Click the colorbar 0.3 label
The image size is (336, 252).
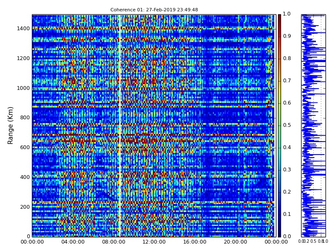pyautogui.click(x=287, y=170)
